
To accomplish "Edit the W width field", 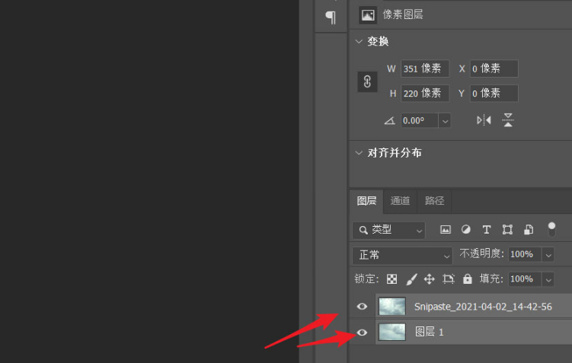I will [x=425, y=68].
